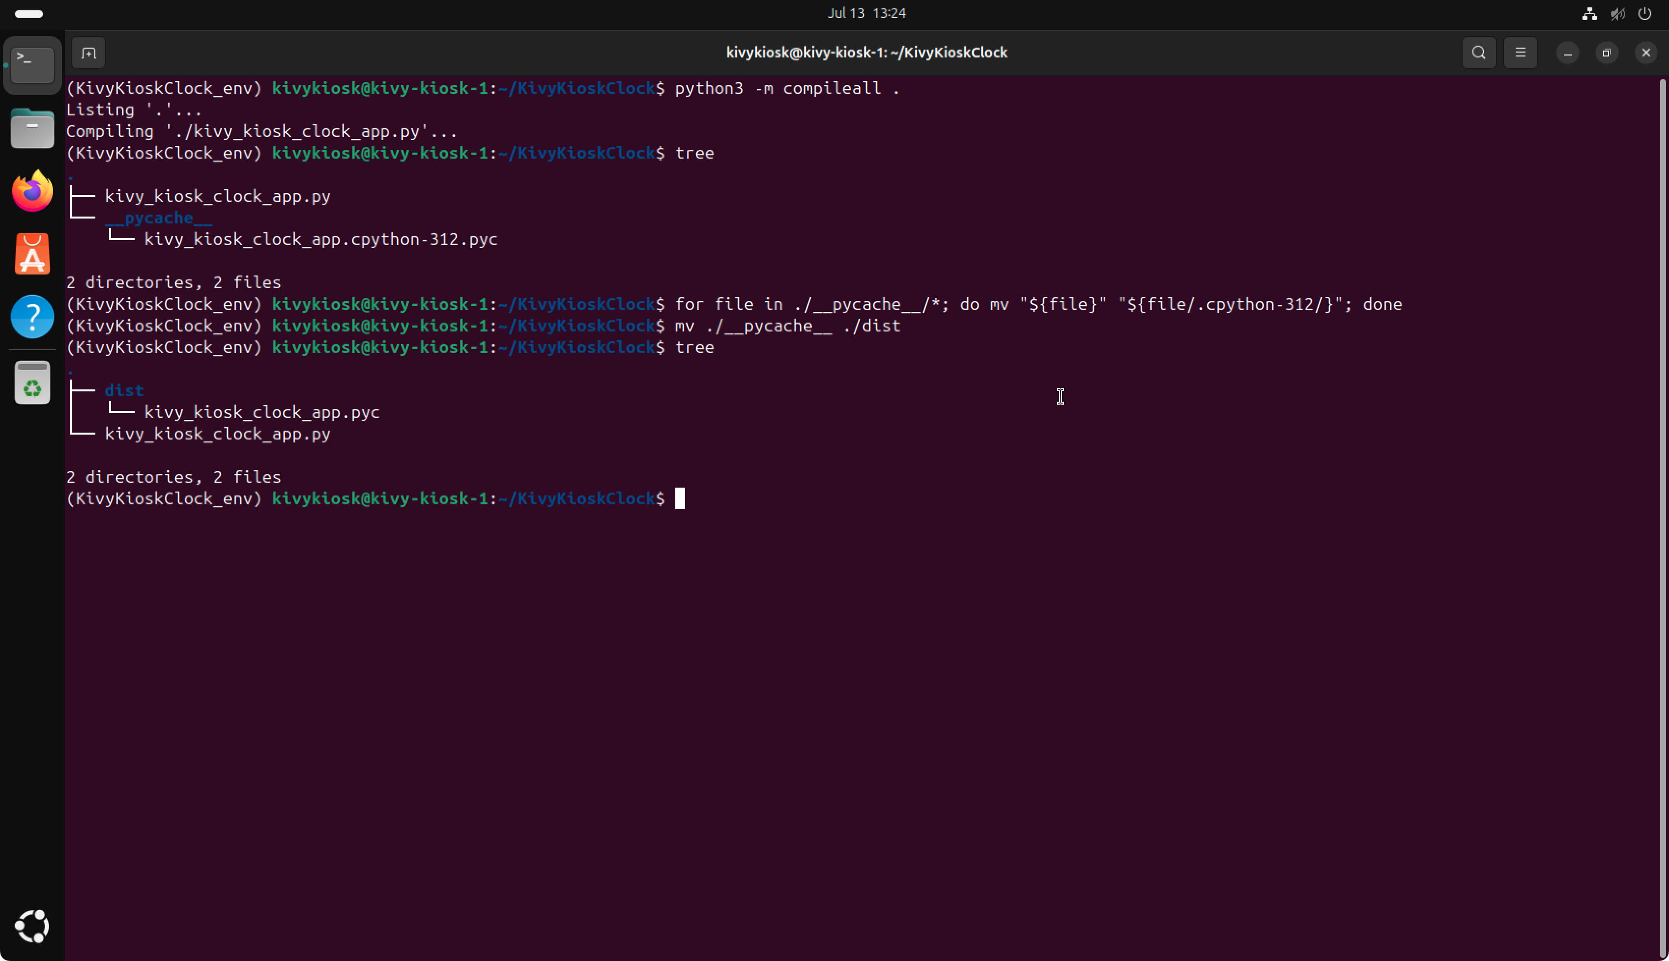Screen dimensions: 1669x961
Task: Click kivy_kiosk_clock_app.pyc filename
Action: click(x=262, y=412)
